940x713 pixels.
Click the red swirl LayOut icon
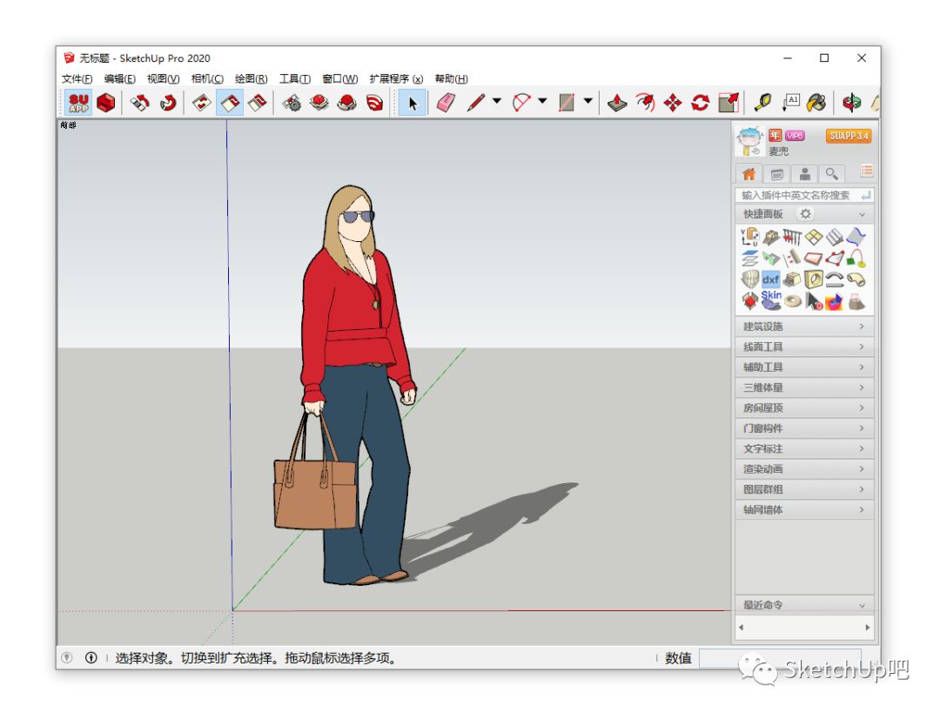[x=374, y=103]
